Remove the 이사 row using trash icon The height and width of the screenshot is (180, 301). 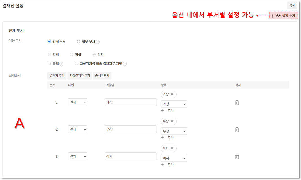(x=237, y=157)
